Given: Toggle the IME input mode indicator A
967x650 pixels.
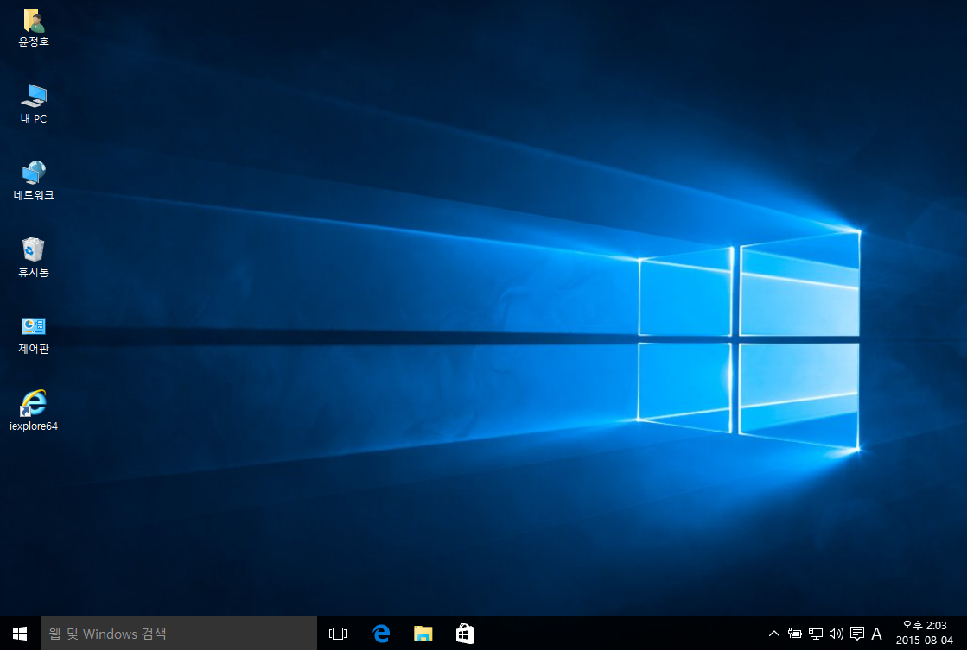Looking at the screenshot, I should [x=876, y=634].
